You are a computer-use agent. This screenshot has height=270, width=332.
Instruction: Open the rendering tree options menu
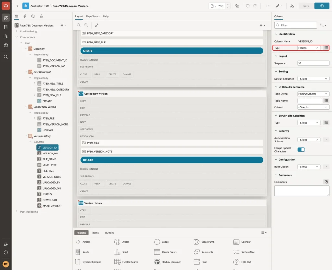pos(63,25)
